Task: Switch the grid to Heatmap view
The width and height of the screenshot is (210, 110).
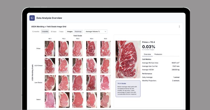Action: coord(78,32)
